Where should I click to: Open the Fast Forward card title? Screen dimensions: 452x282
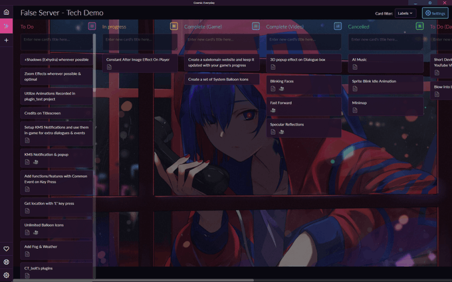281,103
